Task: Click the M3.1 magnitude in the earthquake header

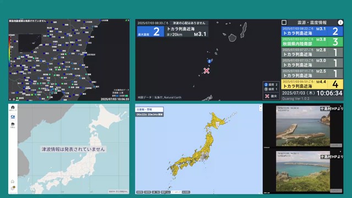Action: pos(200,34)
